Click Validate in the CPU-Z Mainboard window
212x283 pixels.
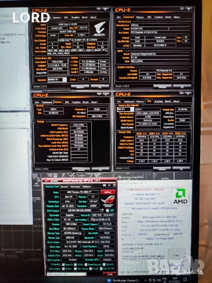(163, 86)
